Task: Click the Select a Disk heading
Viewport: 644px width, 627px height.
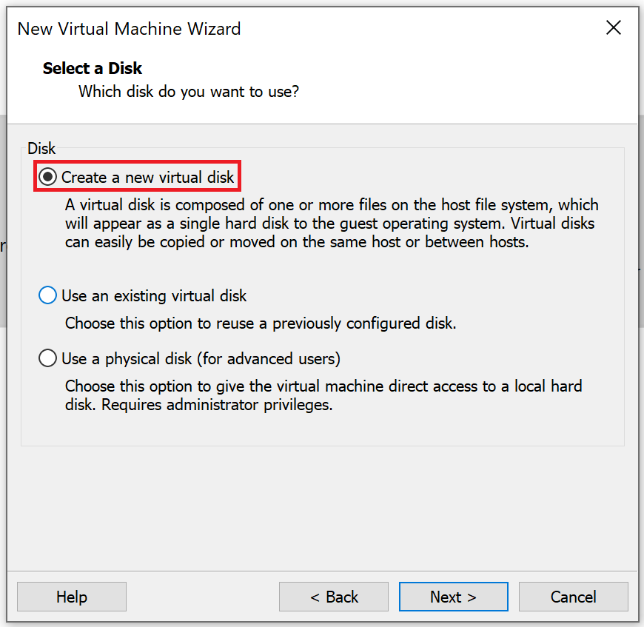Action: [x=92, y=68]
